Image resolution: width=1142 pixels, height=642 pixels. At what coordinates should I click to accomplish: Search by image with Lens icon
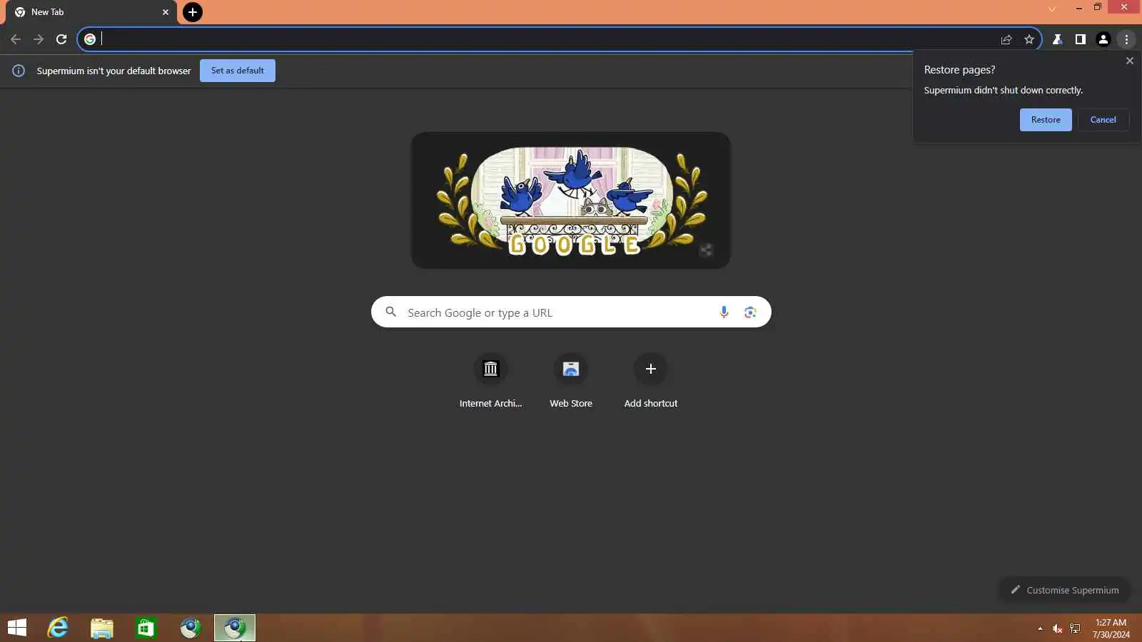(750, 312)
